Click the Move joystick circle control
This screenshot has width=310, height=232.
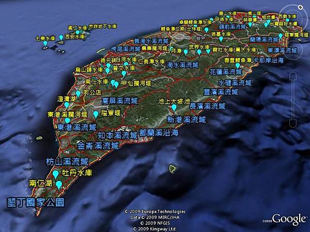pyautogui.click(x=294, y=50)
